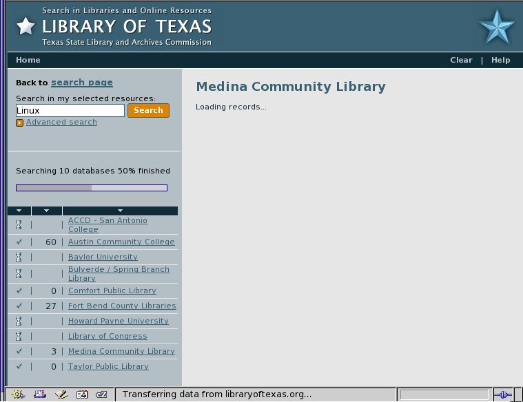Click the orange Advanced search arrow icon

[20, 123]
